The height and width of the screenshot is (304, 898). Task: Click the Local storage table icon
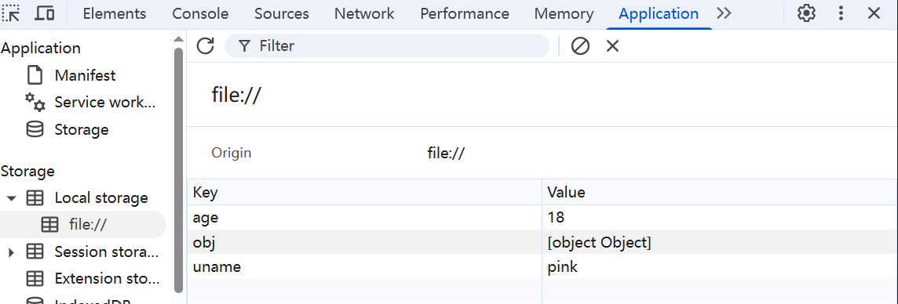[x=35, y=198]
